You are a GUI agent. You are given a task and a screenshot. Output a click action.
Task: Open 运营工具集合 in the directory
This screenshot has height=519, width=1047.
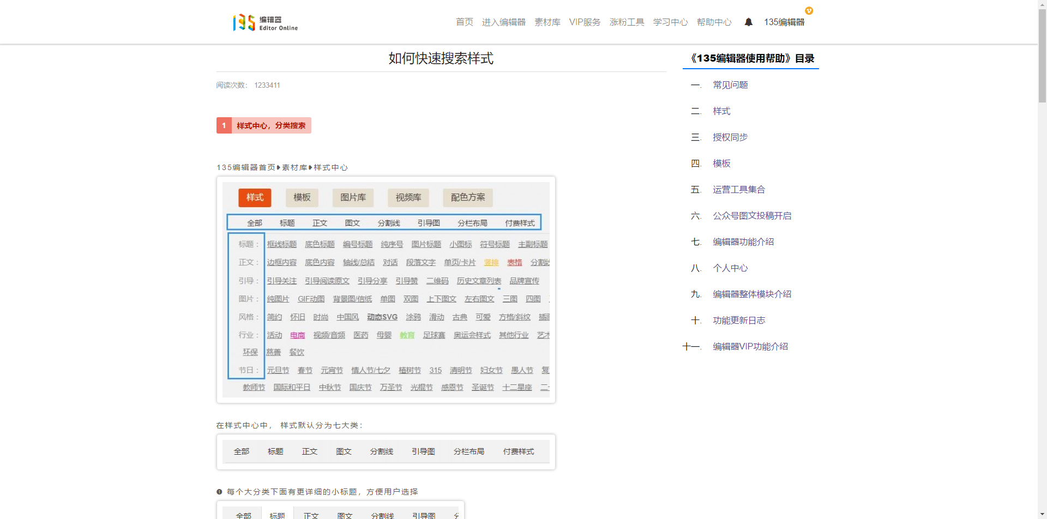coord(739,190)
